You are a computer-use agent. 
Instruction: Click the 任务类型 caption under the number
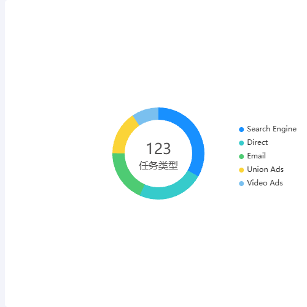(158, 165)
